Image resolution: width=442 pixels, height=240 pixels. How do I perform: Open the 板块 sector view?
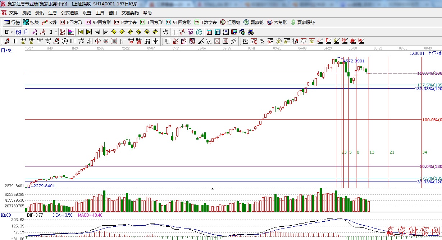(31, 22)
